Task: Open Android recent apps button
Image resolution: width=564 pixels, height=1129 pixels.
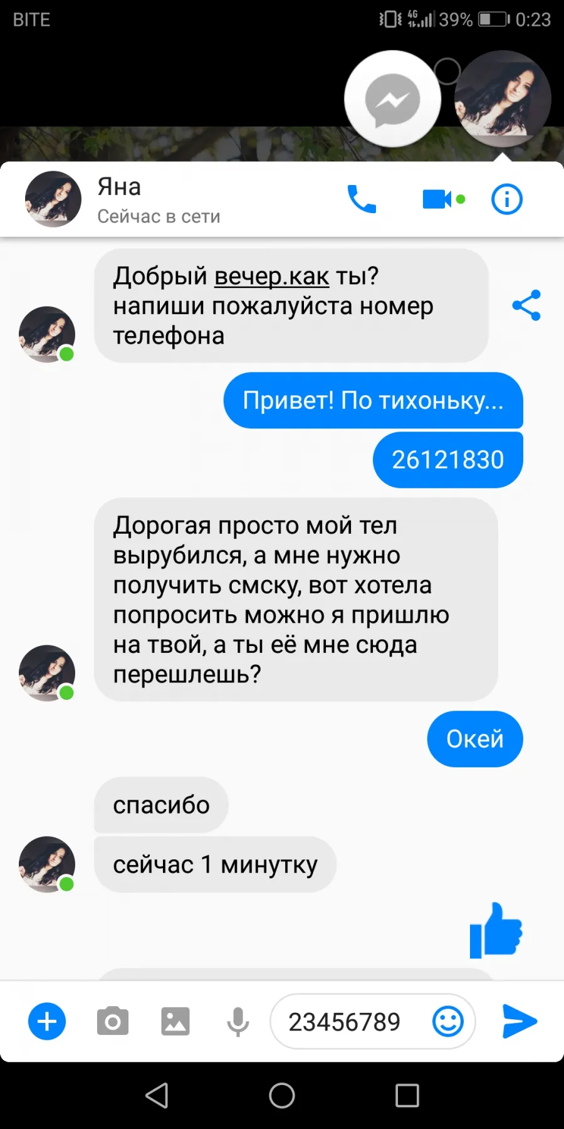Action: 407,1096
